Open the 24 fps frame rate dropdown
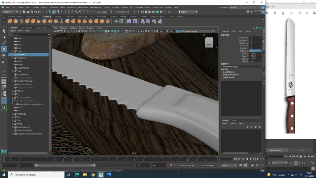This screenshot has width=316, height=178. 229,166
